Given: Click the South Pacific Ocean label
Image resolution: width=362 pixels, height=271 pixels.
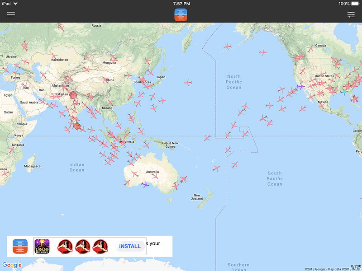Looking at the screenshot, I should (x=275, y=178).
